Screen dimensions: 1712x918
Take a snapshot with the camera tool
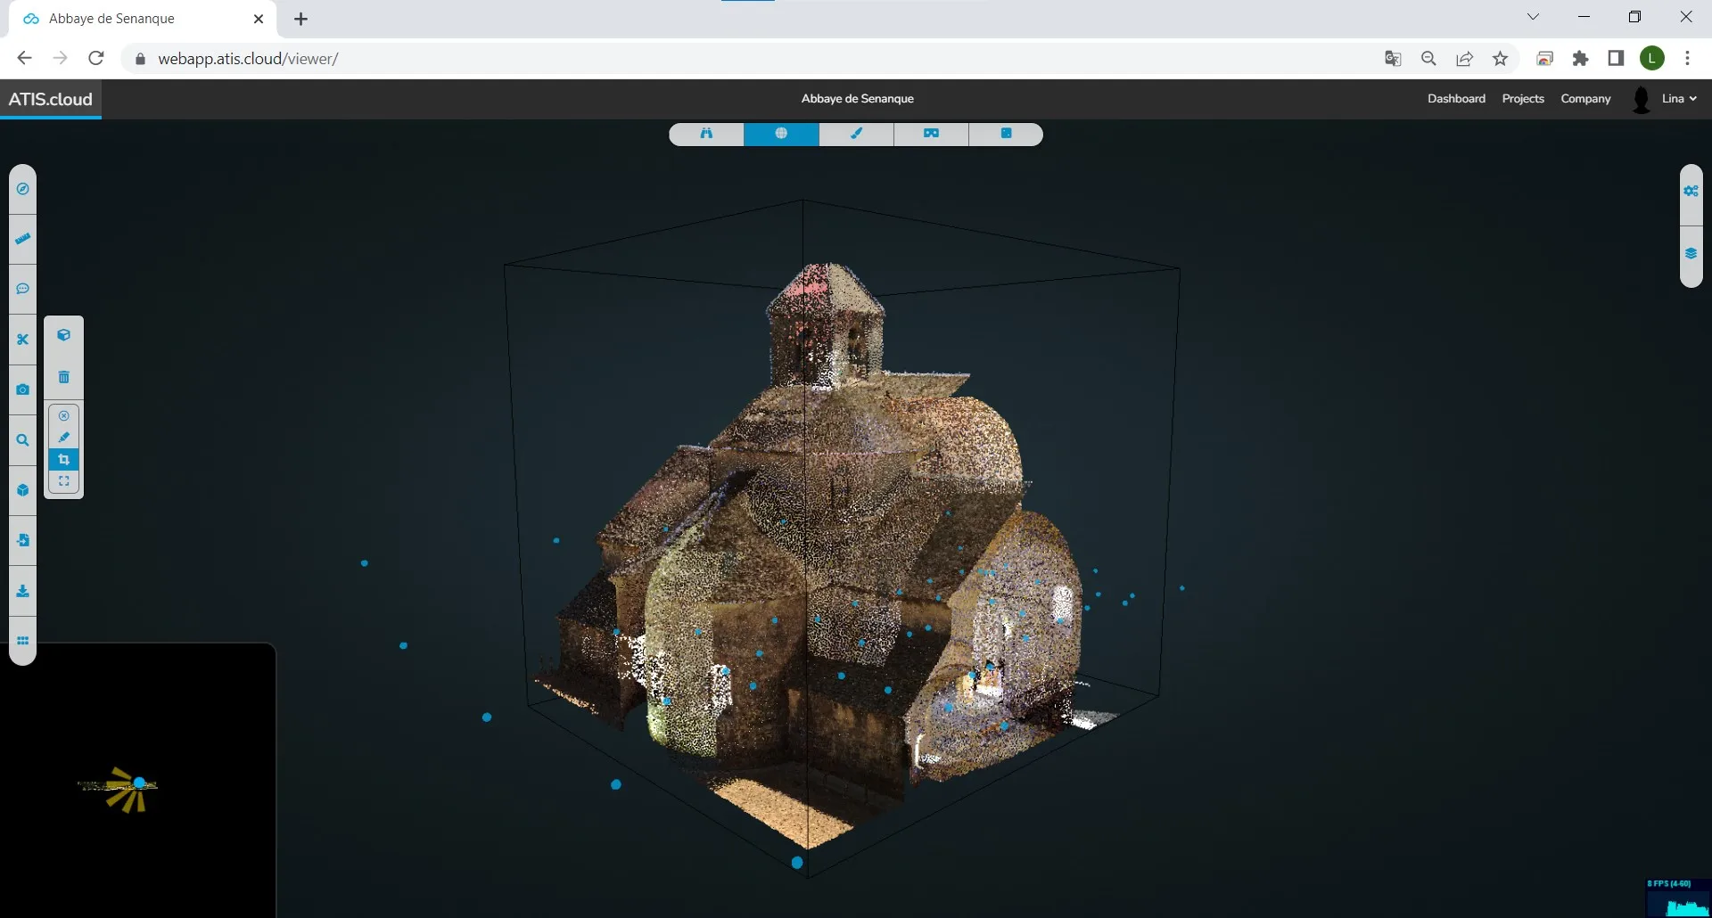coord(22,389)
